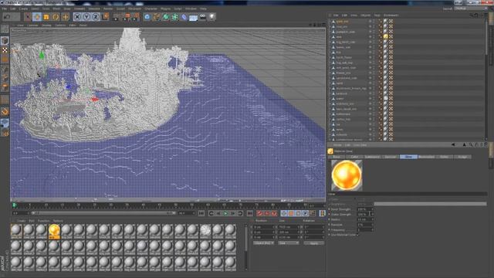The height and width of the screenshot is (278, 494).
Task: Select the Live Selection tool
Action: coord(28,17)
